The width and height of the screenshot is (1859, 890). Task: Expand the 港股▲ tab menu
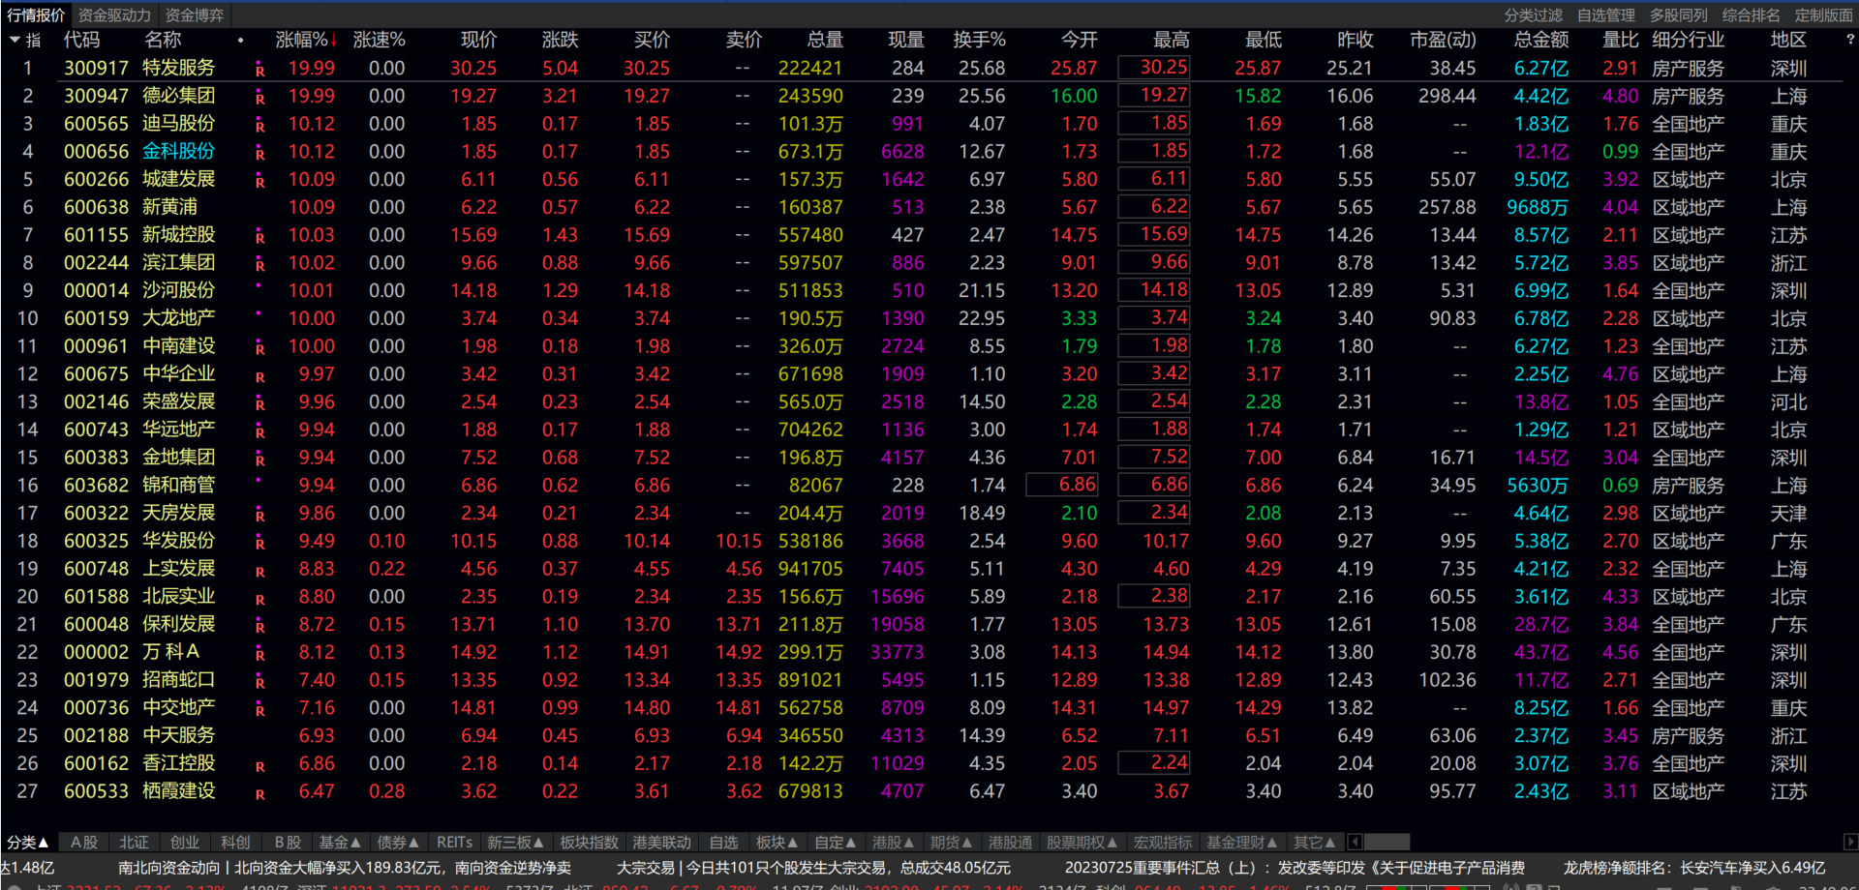894,843
